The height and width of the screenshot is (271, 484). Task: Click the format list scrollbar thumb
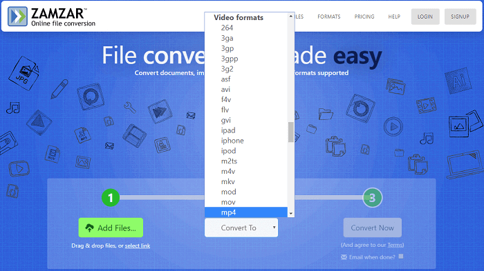[x=291, y=132]
